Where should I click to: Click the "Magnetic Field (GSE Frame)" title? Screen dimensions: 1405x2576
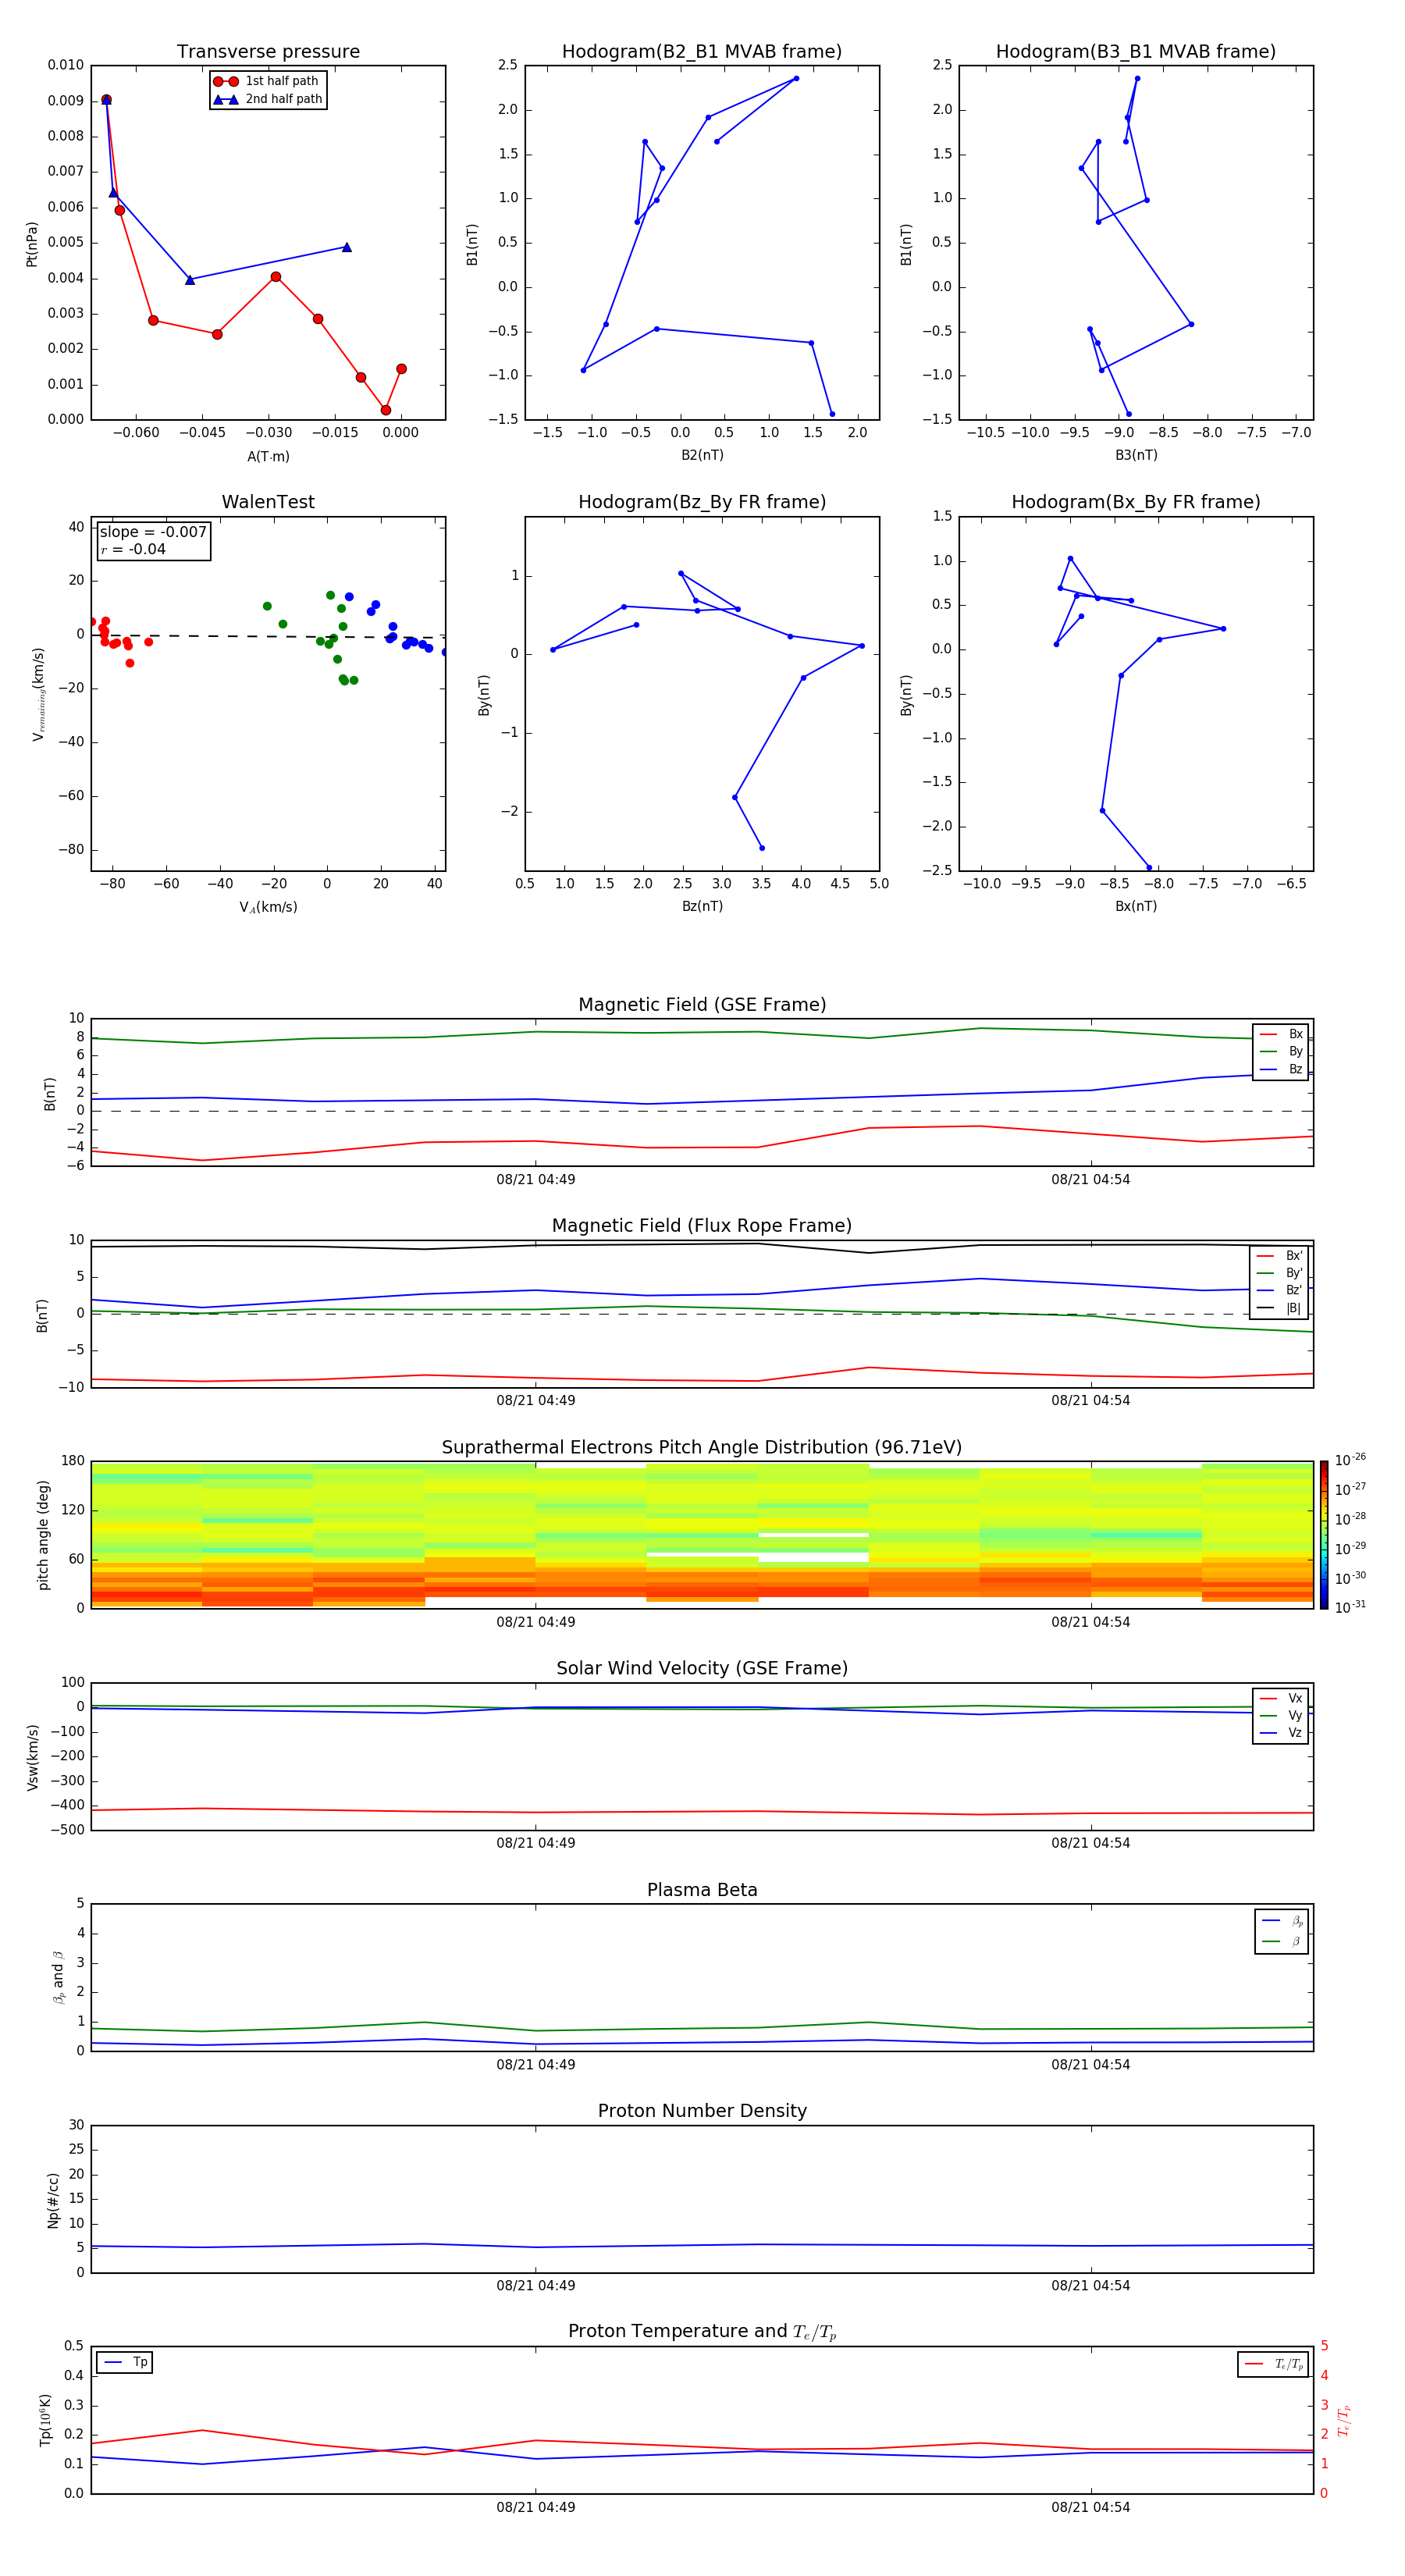point(702,1004)
